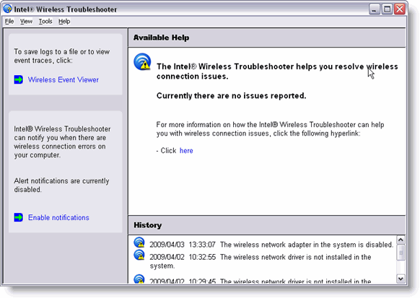Open the Tools menu
The height and width of the screenshot is (298, 420).
pos(45,22)
